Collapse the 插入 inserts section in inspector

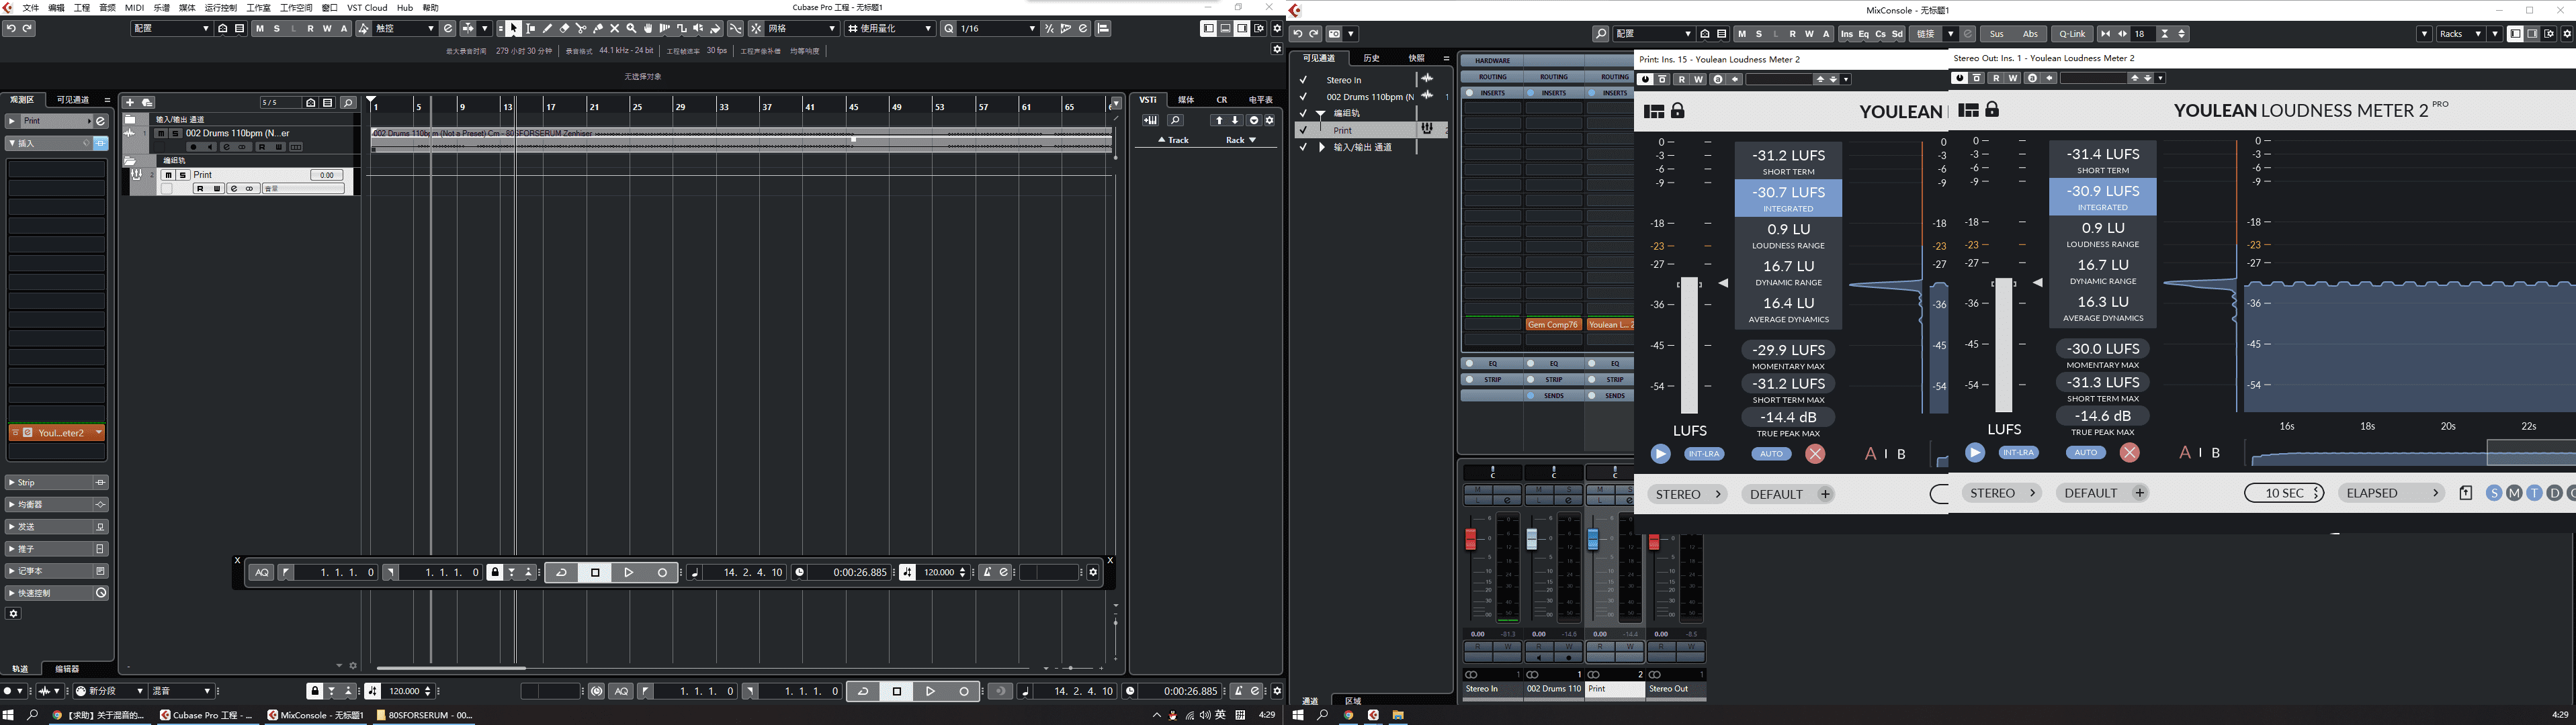11,143
